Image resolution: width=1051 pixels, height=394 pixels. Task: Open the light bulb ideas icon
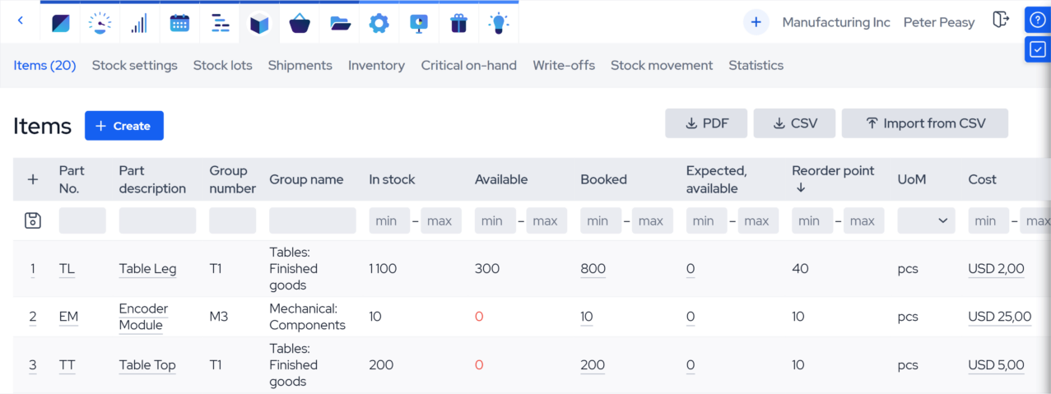(x=498, y=23)
